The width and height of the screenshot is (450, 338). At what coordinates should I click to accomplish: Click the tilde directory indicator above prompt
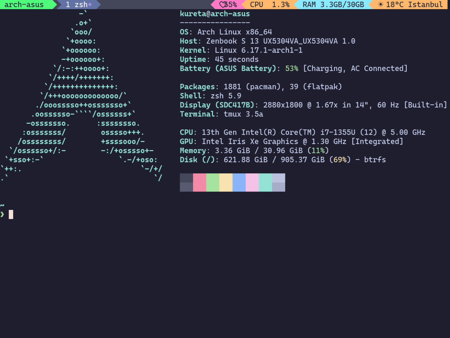2,205
